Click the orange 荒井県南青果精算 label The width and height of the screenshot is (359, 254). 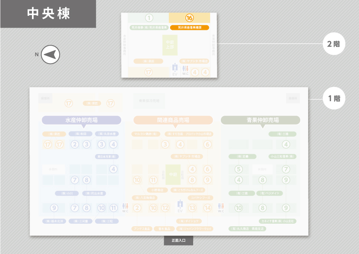pos(189,27)
